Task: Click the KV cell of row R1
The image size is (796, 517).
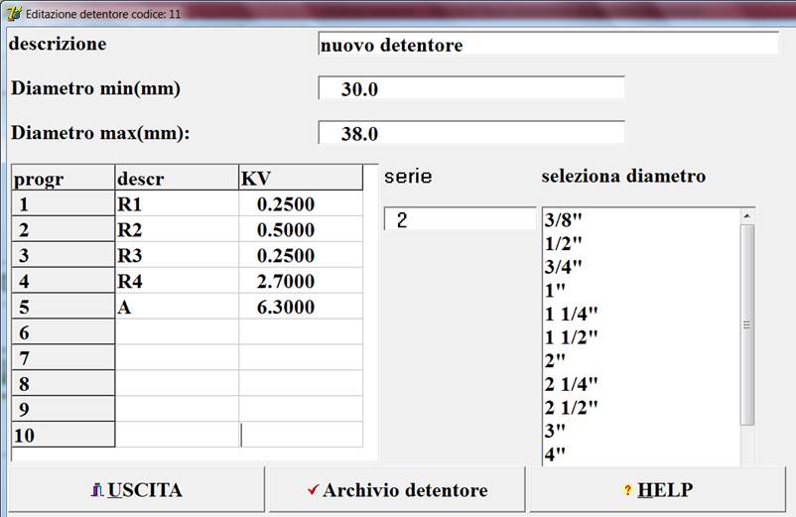Action: (301, 203)
